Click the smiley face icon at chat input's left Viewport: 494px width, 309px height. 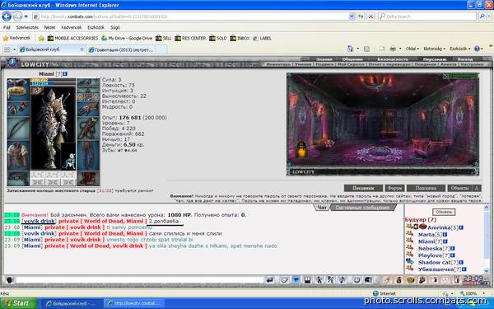click(10, 280)
